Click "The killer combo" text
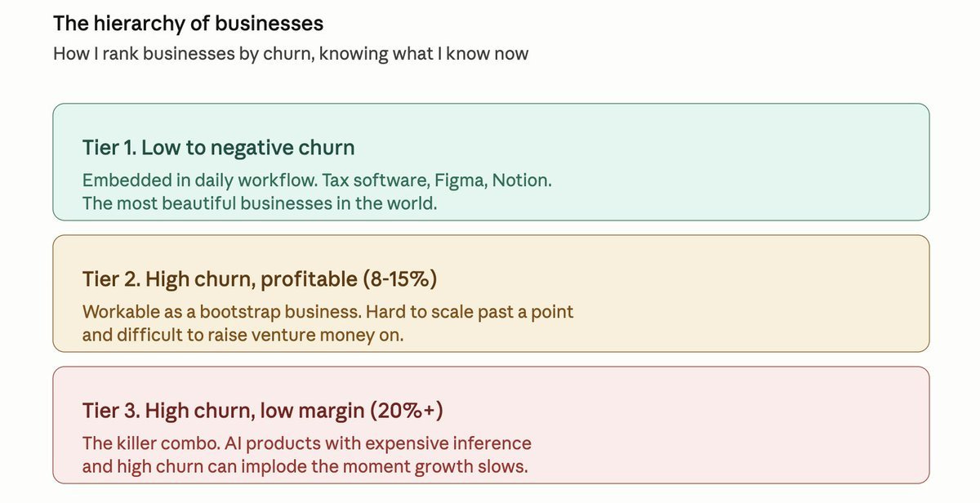 [x=150, y=443]
